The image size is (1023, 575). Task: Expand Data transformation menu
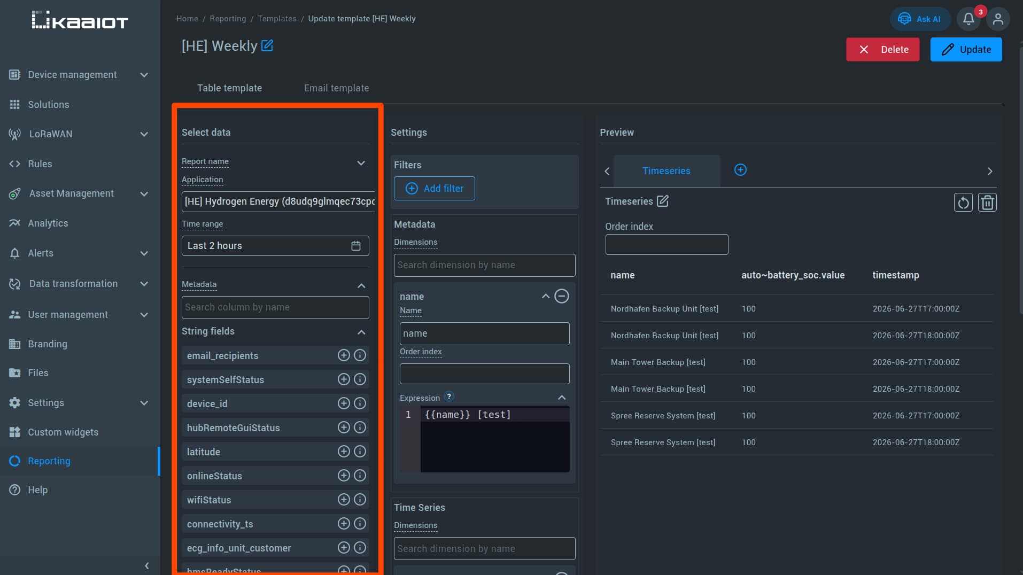pyautogui.click(x=144, y=284)
